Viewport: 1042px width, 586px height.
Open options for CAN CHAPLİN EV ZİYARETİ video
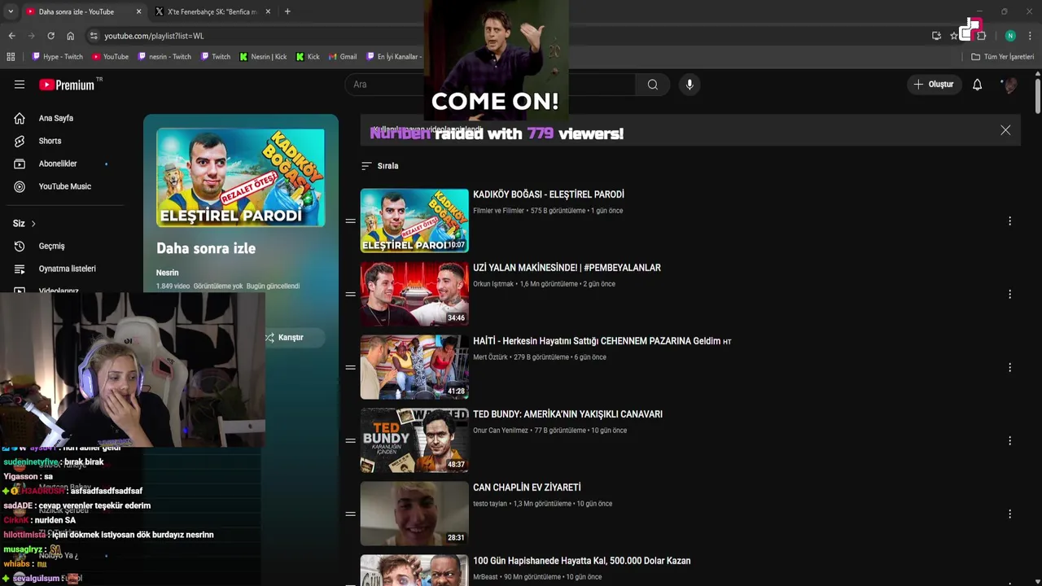click(1009, 514)
